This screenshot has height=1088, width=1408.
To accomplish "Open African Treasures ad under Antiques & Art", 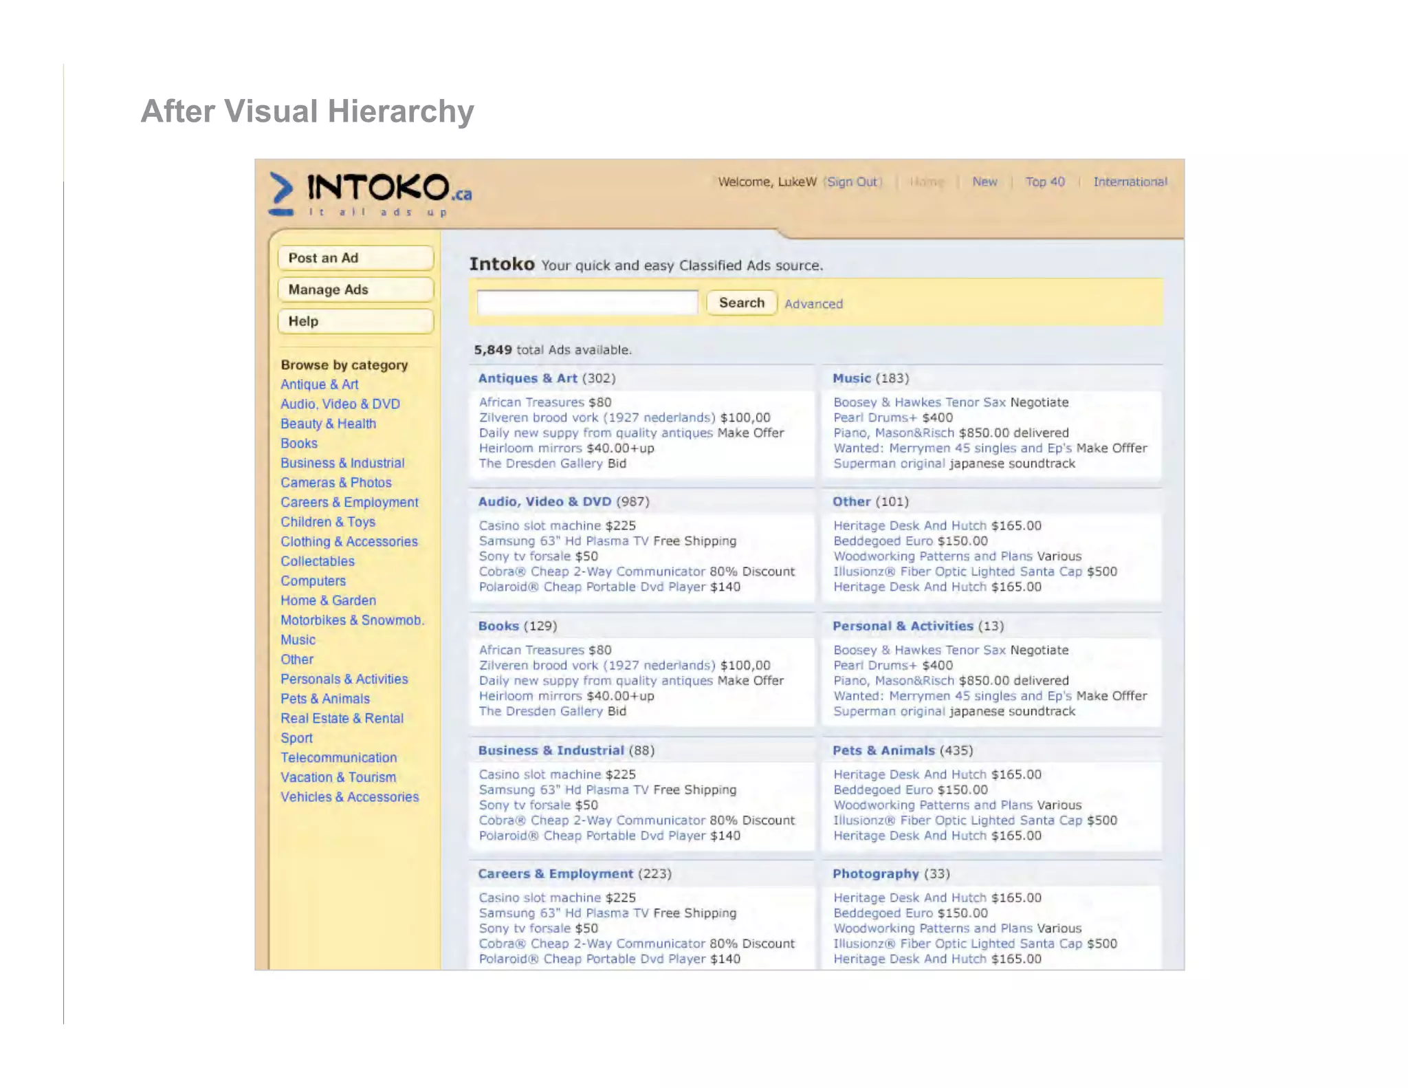I will pos(531,402).
